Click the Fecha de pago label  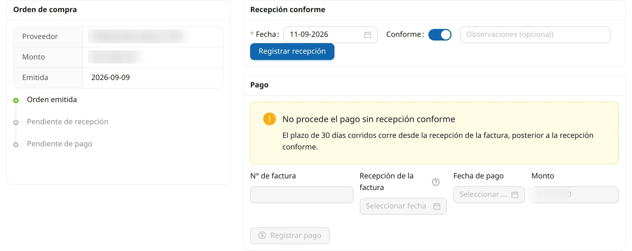[478, 176]
